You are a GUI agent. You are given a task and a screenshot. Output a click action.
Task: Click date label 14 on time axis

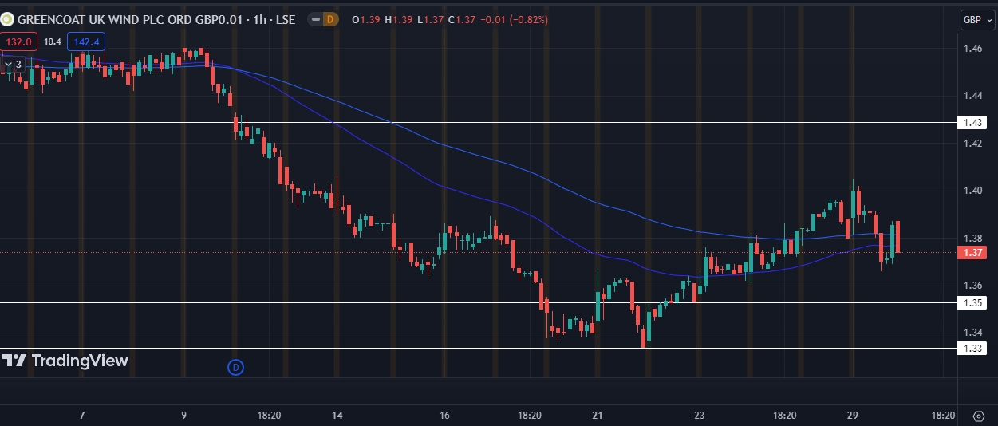337,416
